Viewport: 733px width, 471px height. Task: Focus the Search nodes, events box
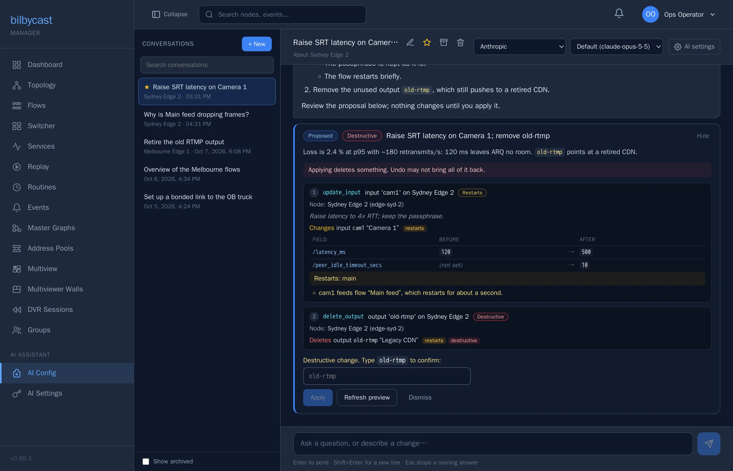[282, 14]
